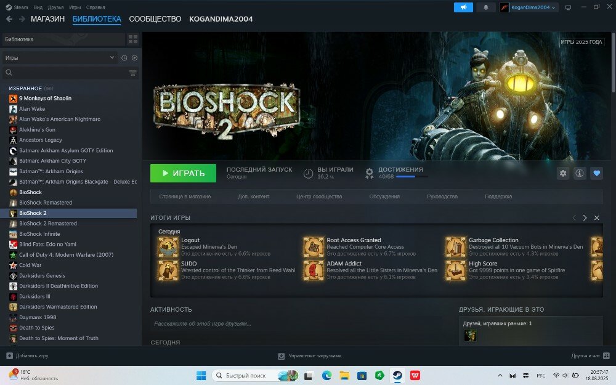Open the downloads manager icon
Screen dimensions: 616x385
[x=282, y=356]
